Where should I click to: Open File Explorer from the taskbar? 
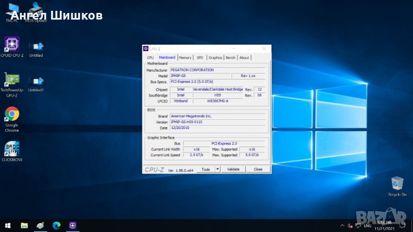[24, 225]
